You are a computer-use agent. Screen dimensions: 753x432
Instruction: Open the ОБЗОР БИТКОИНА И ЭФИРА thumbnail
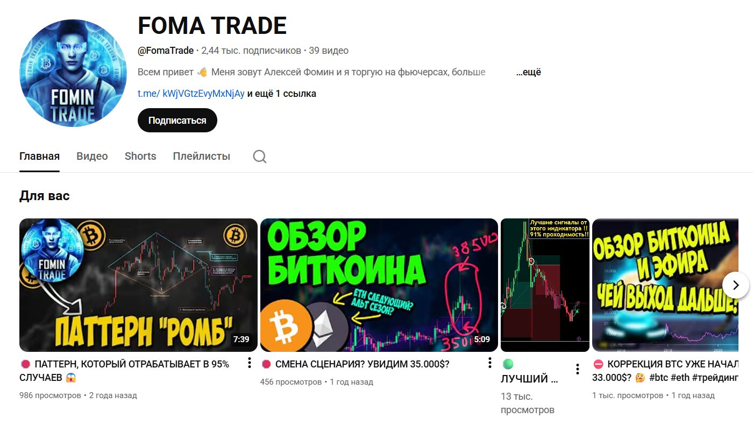pyautogui.click(x=665, y=285)
